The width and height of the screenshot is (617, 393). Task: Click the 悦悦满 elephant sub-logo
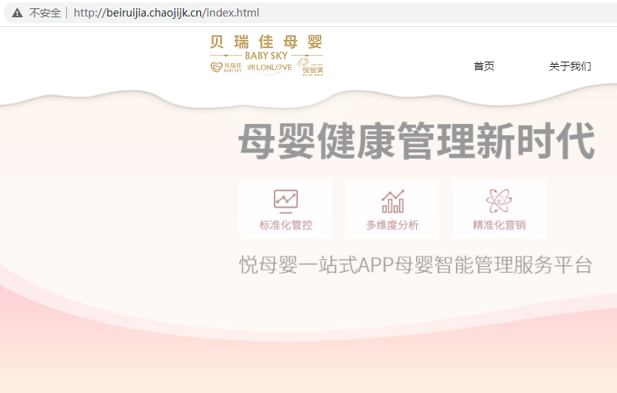[310, 67]
